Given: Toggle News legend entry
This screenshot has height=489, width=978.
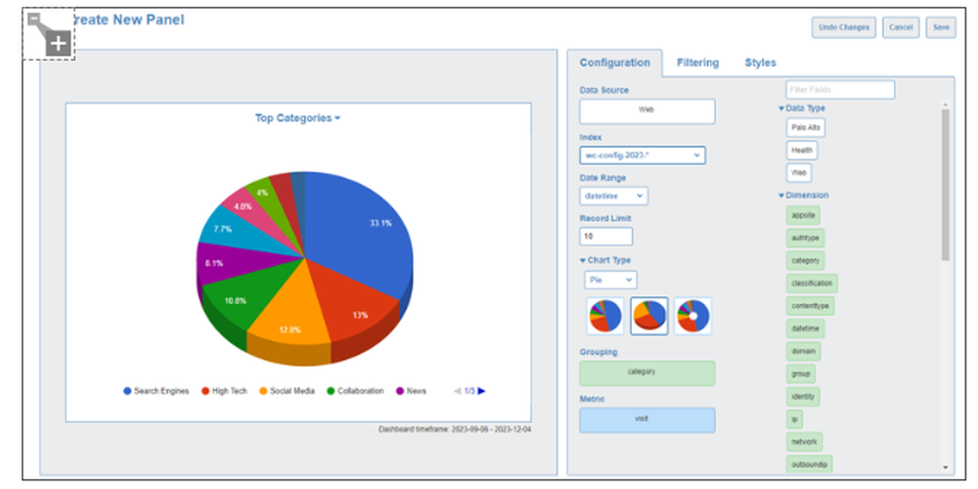Looking at the screenshot, I should click(411, 391).
